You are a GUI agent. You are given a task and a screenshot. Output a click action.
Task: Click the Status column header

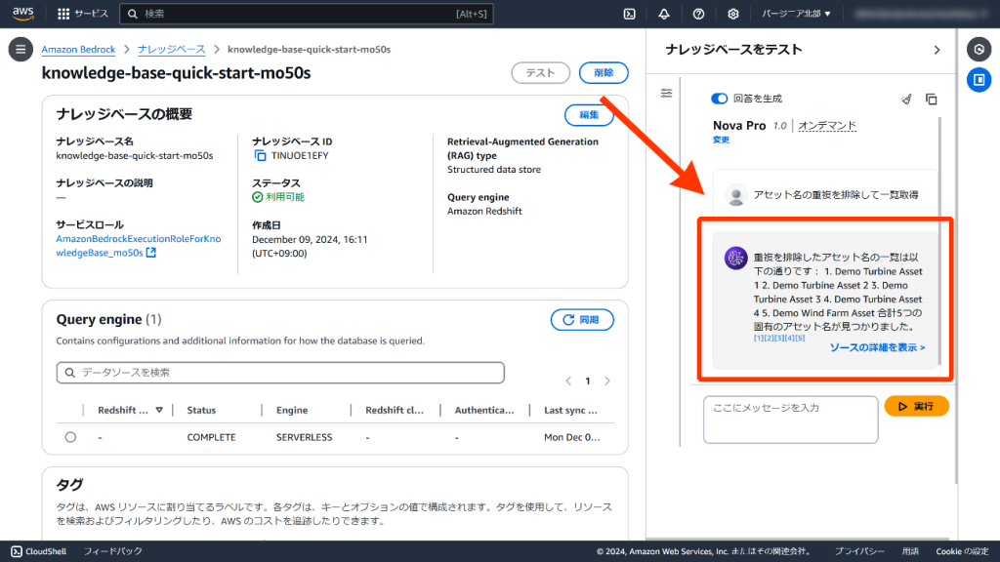(x=201, y=411)
